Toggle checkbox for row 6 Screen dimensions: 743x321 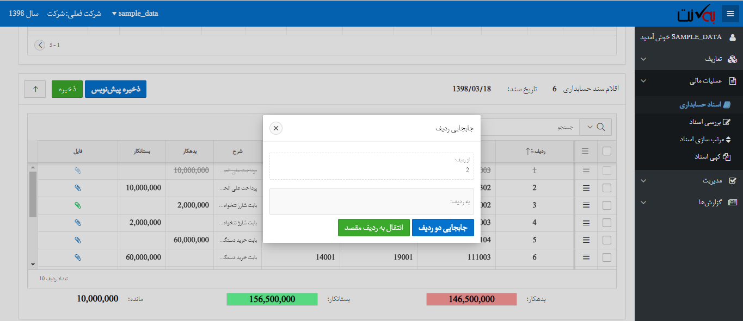point(607,257)
